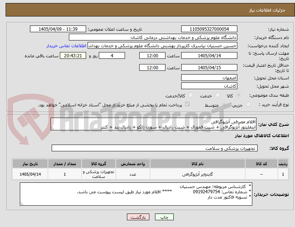Select the متوسط purchase type radio
Viewport: 295px width, 227px height.
click(224, 104)
